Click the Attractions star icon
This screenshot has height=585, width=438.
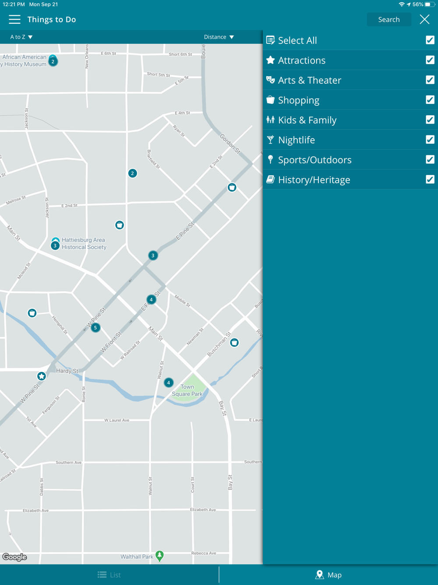[271, 60]
